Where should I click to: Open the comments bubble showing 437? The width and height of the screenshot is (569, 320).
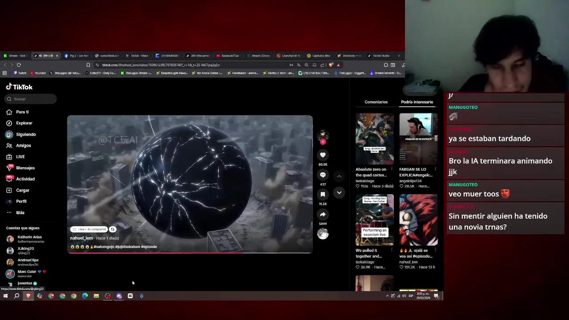pyautogui.click(x=323, y=175)
